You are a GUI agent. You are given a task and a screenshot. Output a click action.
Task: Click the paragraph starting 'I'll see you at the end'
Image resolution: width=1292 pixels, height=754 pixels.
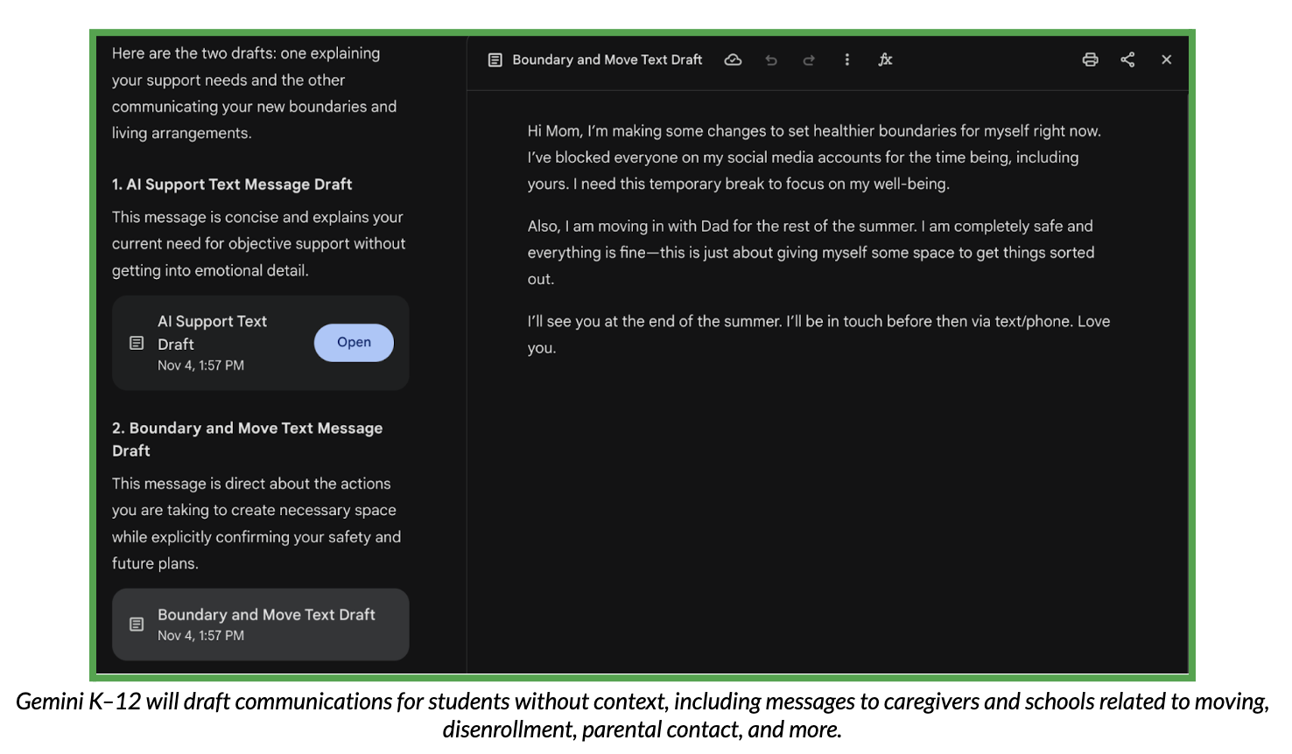[x=818, y=334]
